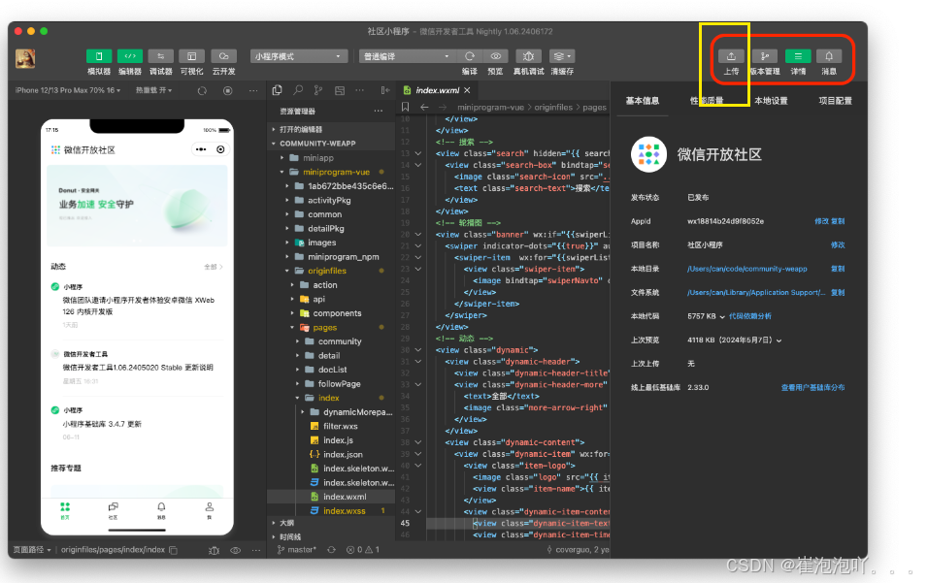
Task: Click the 编译 compile refresh icon
Action: (x=469, y=56)
